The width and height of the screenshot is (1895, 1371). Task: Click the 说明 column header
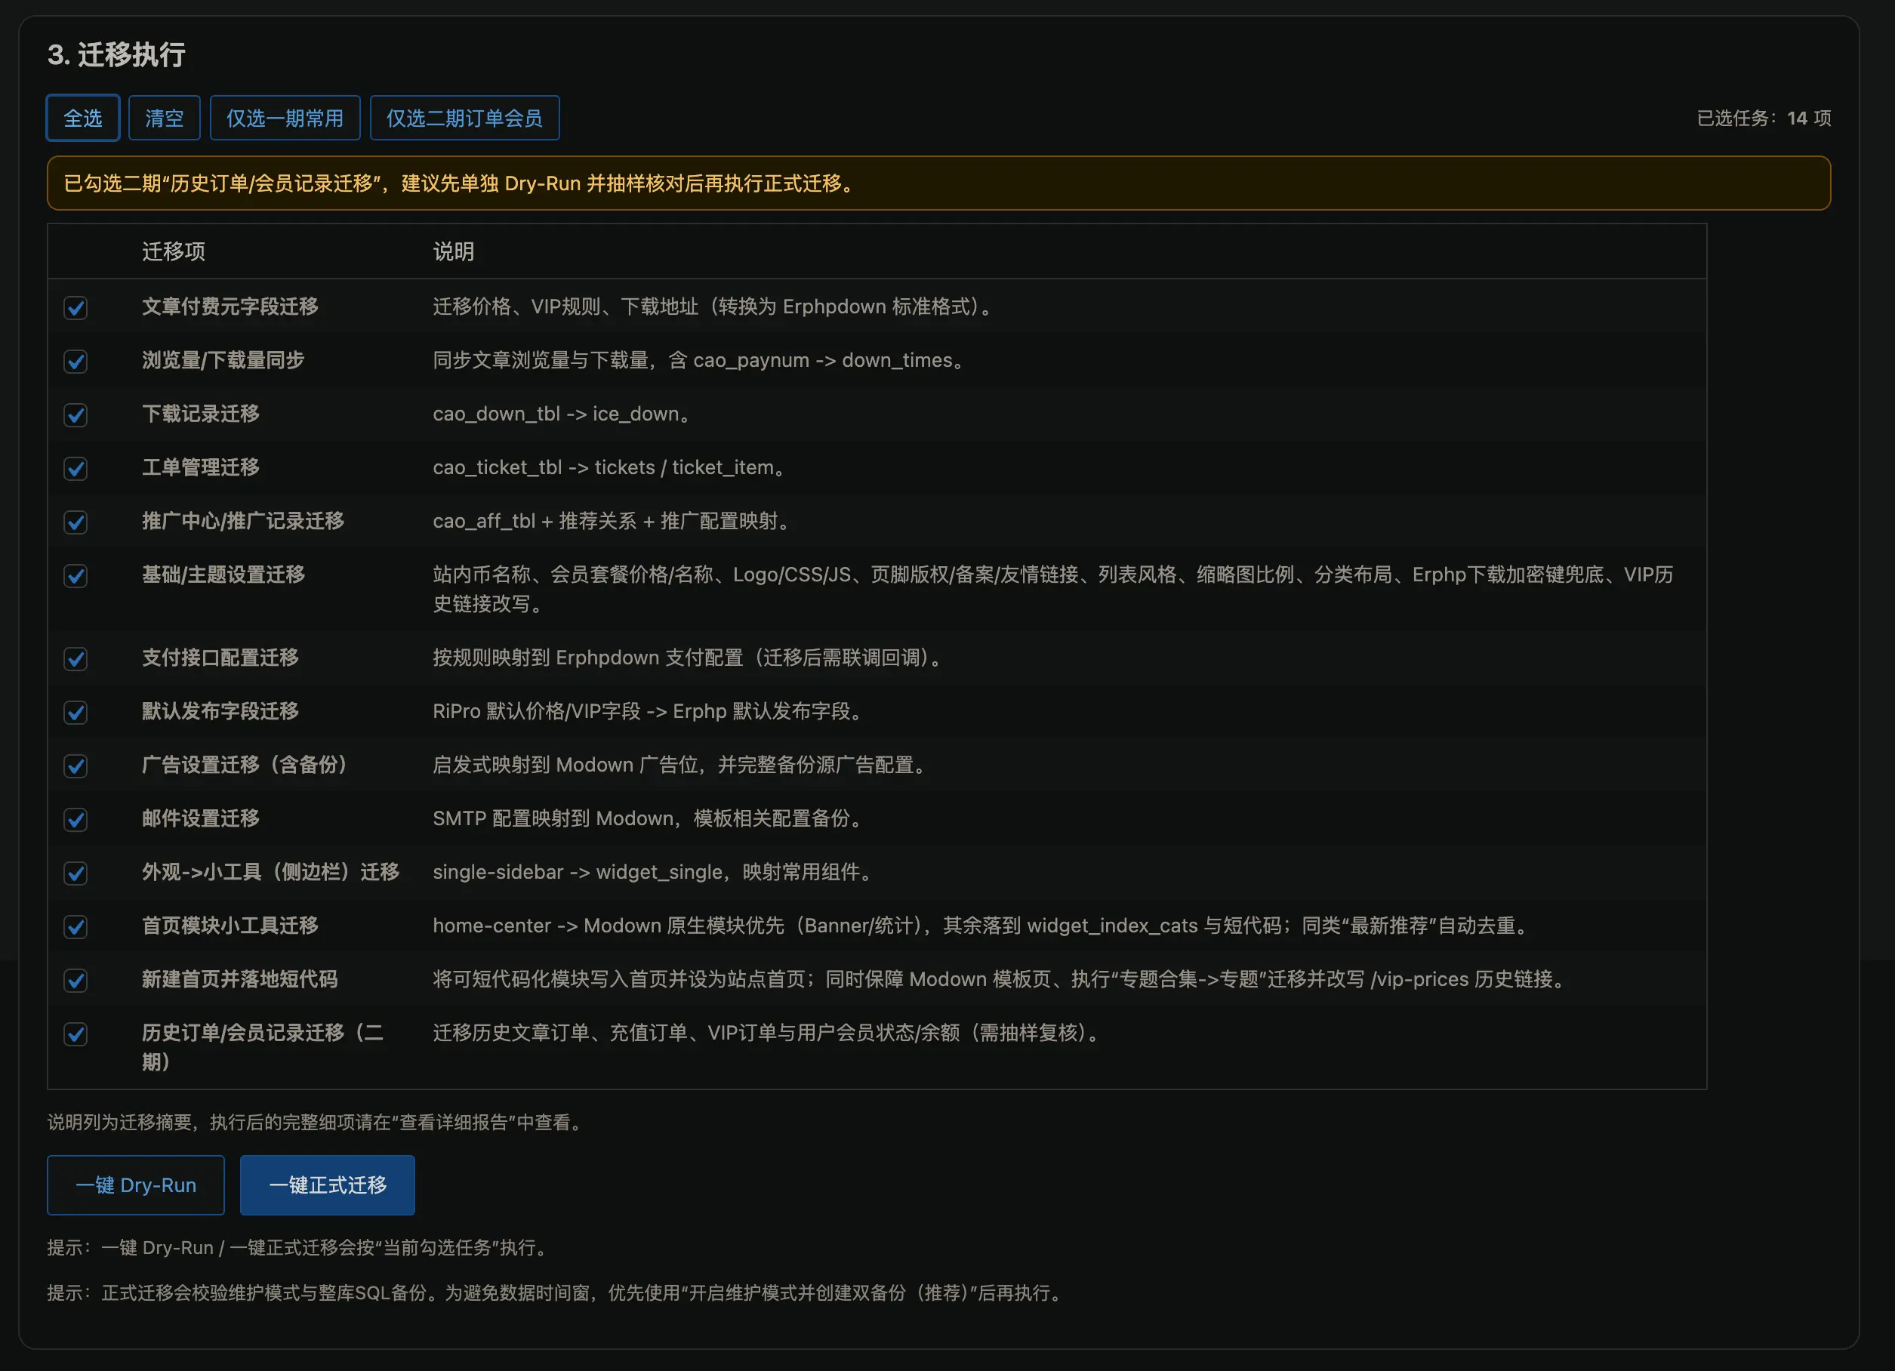pyautogui.click(x=453, y=251)
